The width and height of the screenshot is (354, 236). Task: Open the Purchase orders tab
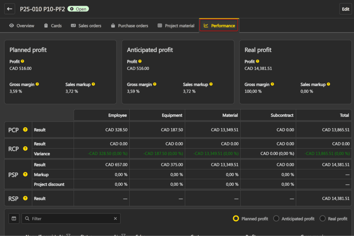coord(129,26)
